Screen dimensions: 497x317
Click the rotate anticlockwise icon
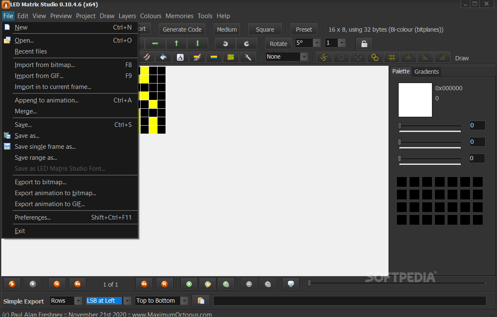225,43
